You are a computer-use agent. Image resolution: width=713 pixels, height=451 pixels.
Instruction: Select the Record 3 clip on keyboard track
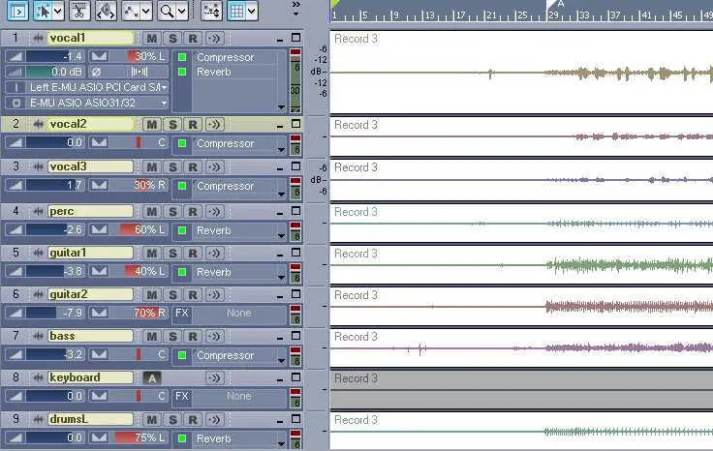coord(521,390)
